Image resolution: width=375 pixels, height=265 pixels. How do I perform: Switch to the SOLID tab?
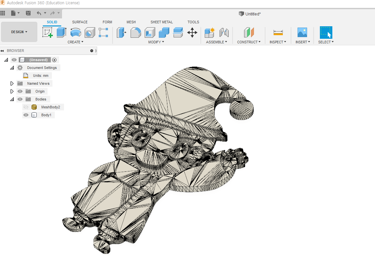pos(52,22)
